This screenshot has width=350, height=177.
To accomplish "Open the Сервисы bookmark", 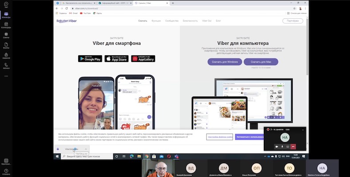I will [x=61, y=13].
